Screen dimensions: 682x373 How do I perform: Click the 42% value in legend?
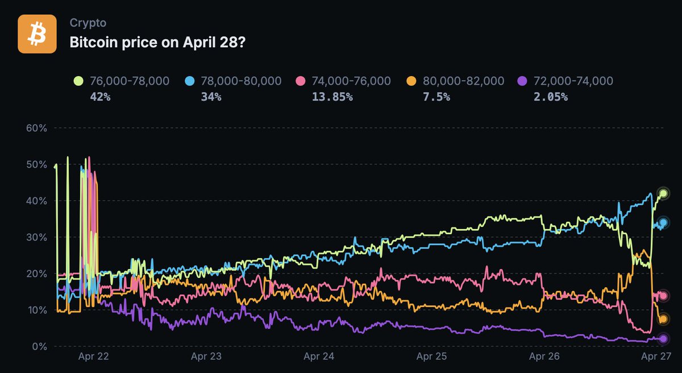tap(100, 97)
